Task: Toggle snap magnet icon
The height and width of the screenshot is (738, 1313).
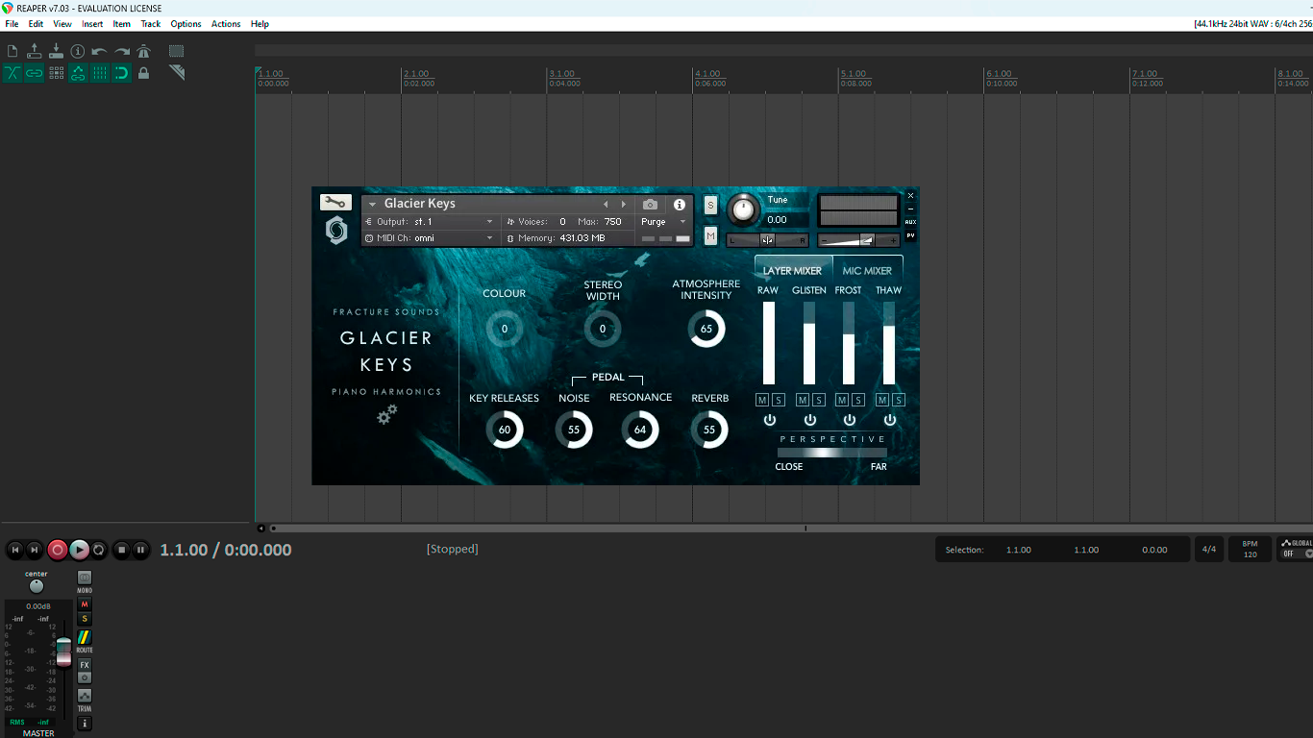Action: point(122,73)
